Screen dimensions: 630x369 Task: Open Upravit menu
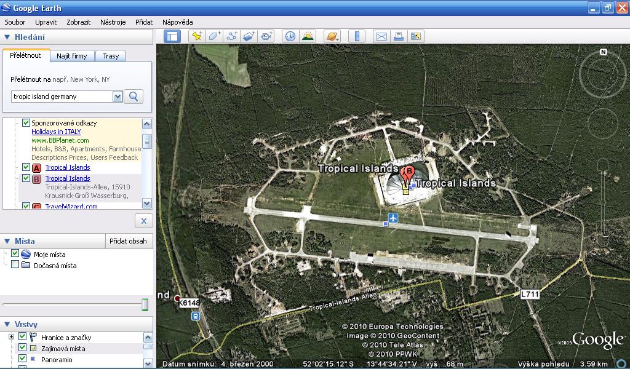pos(46,22)
